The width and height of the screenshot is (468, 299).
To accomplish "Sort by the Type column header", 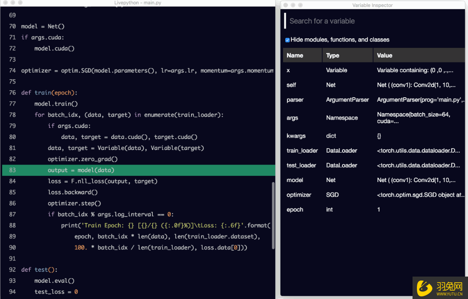I will click(333, 55).
